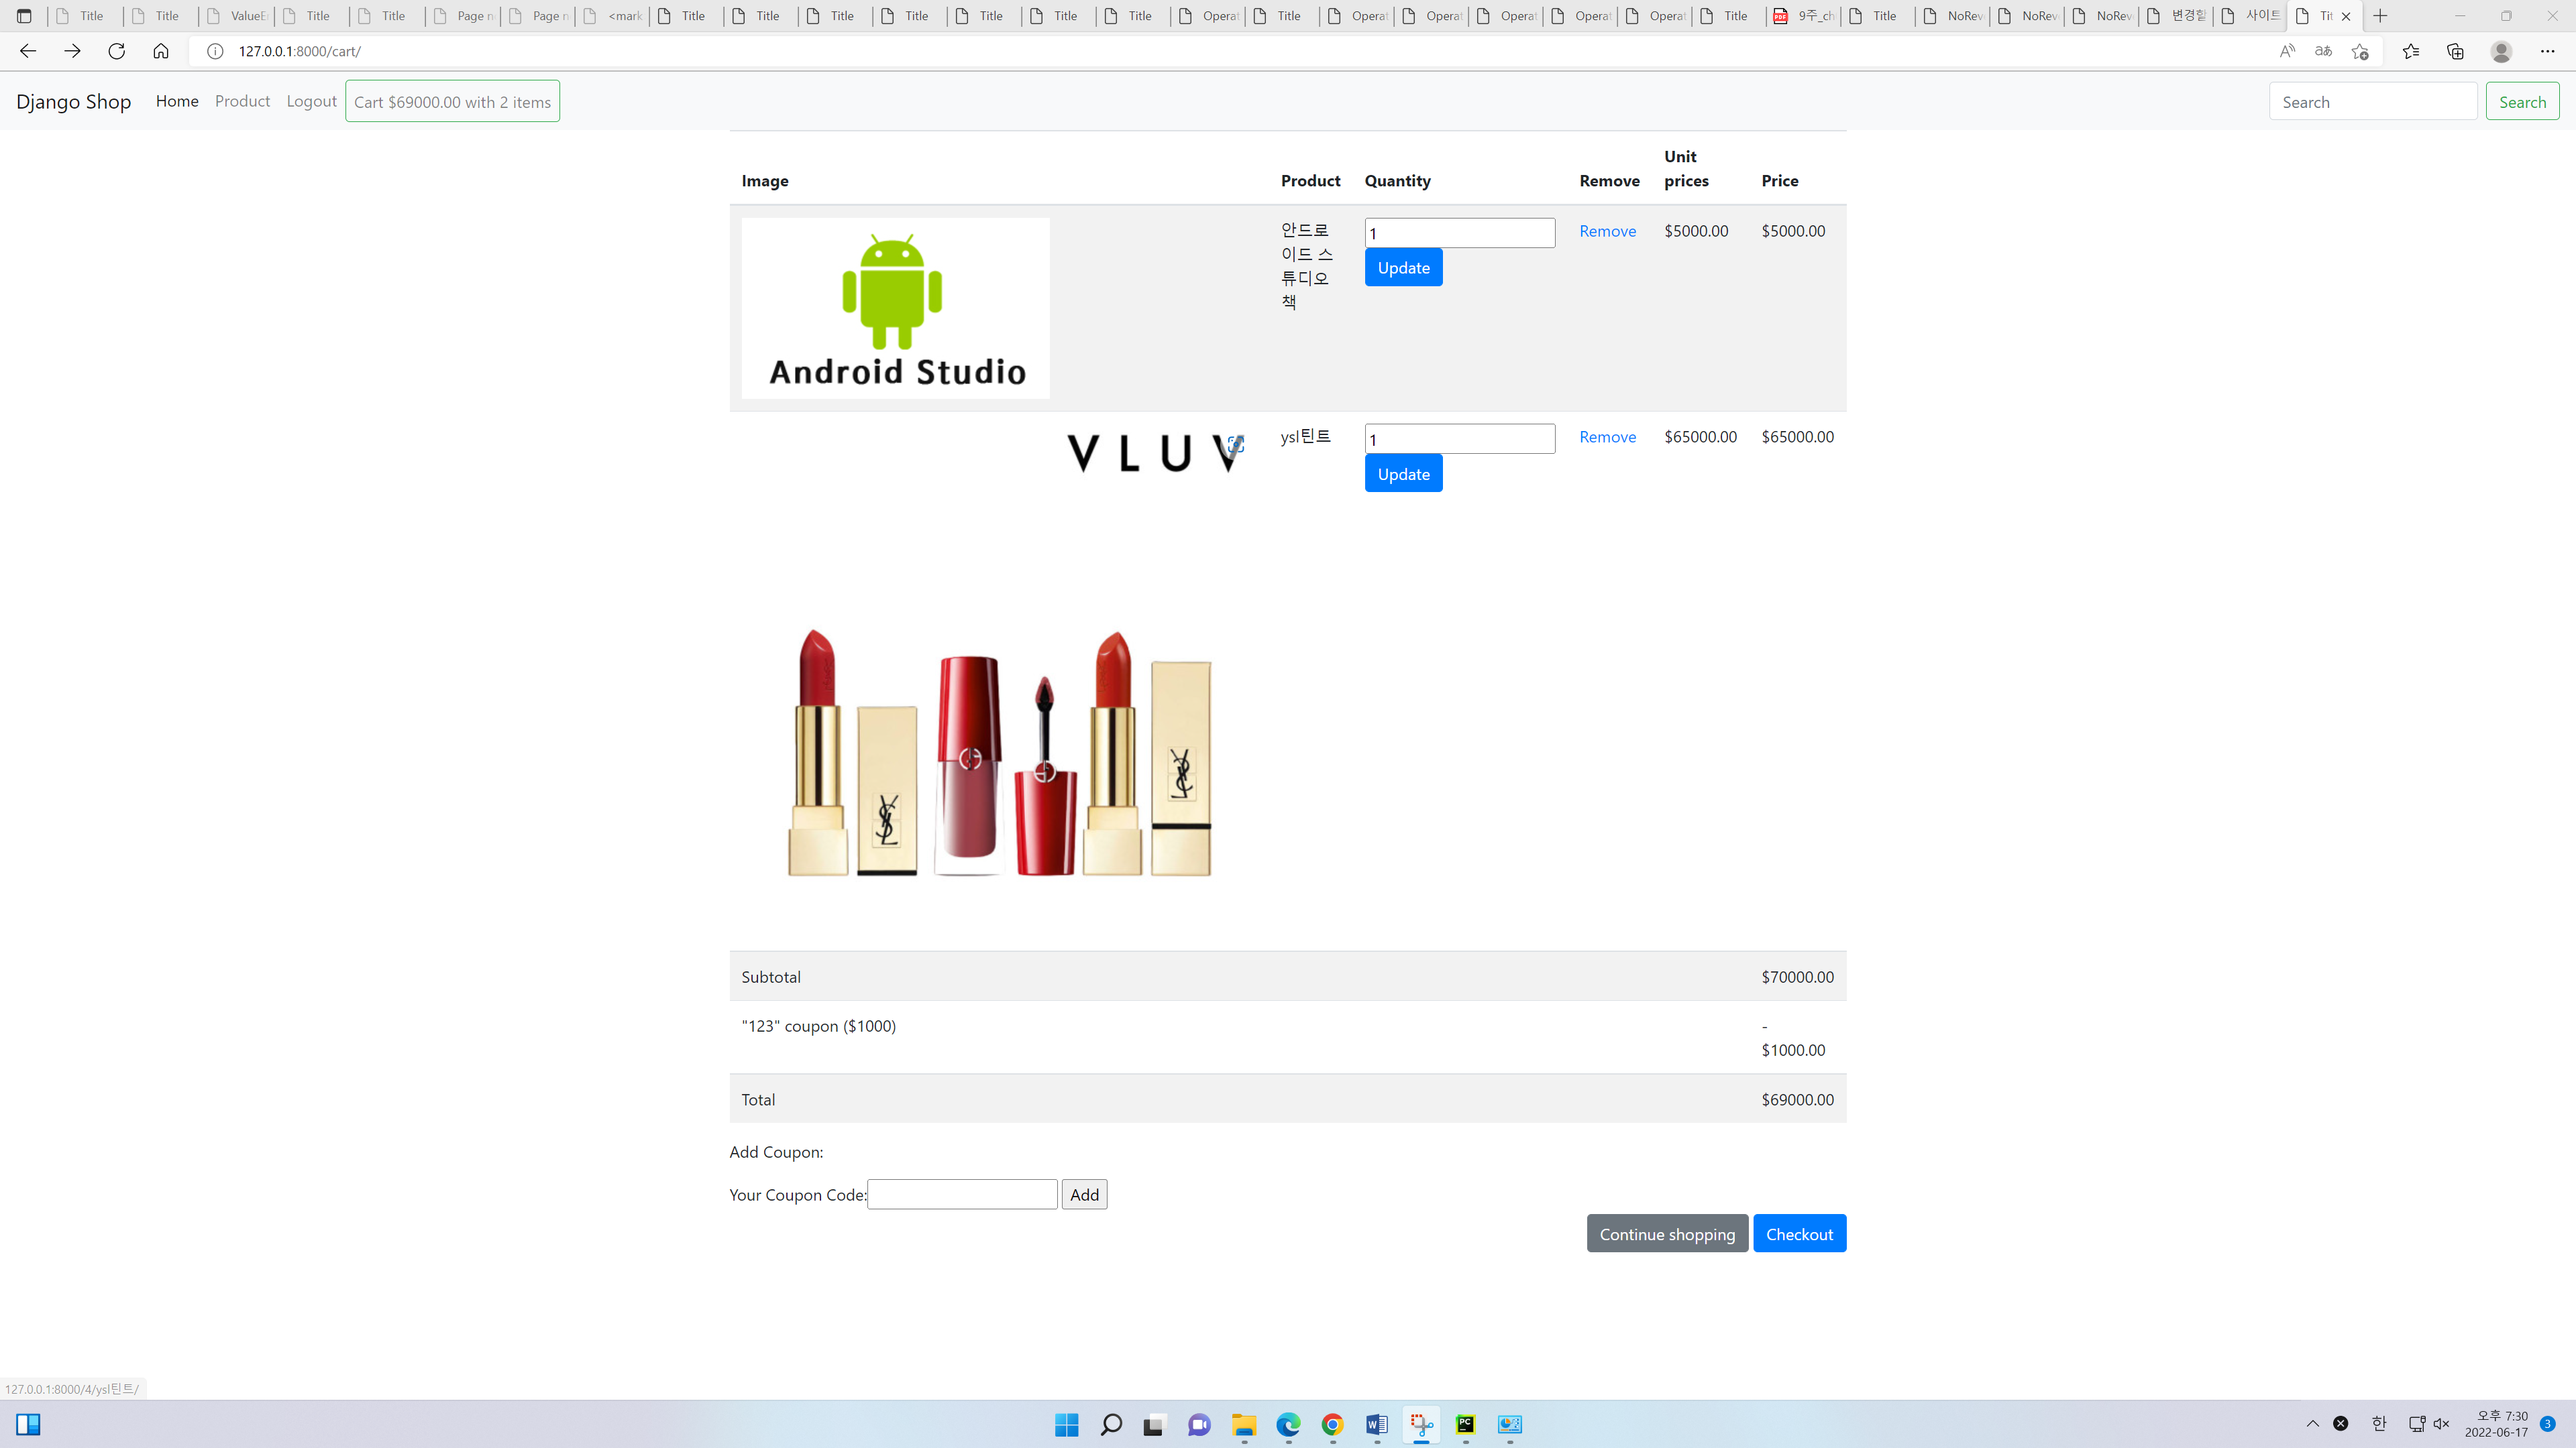
Task: Mute system volume in the tray
Action: [x=2441, y=1423]
